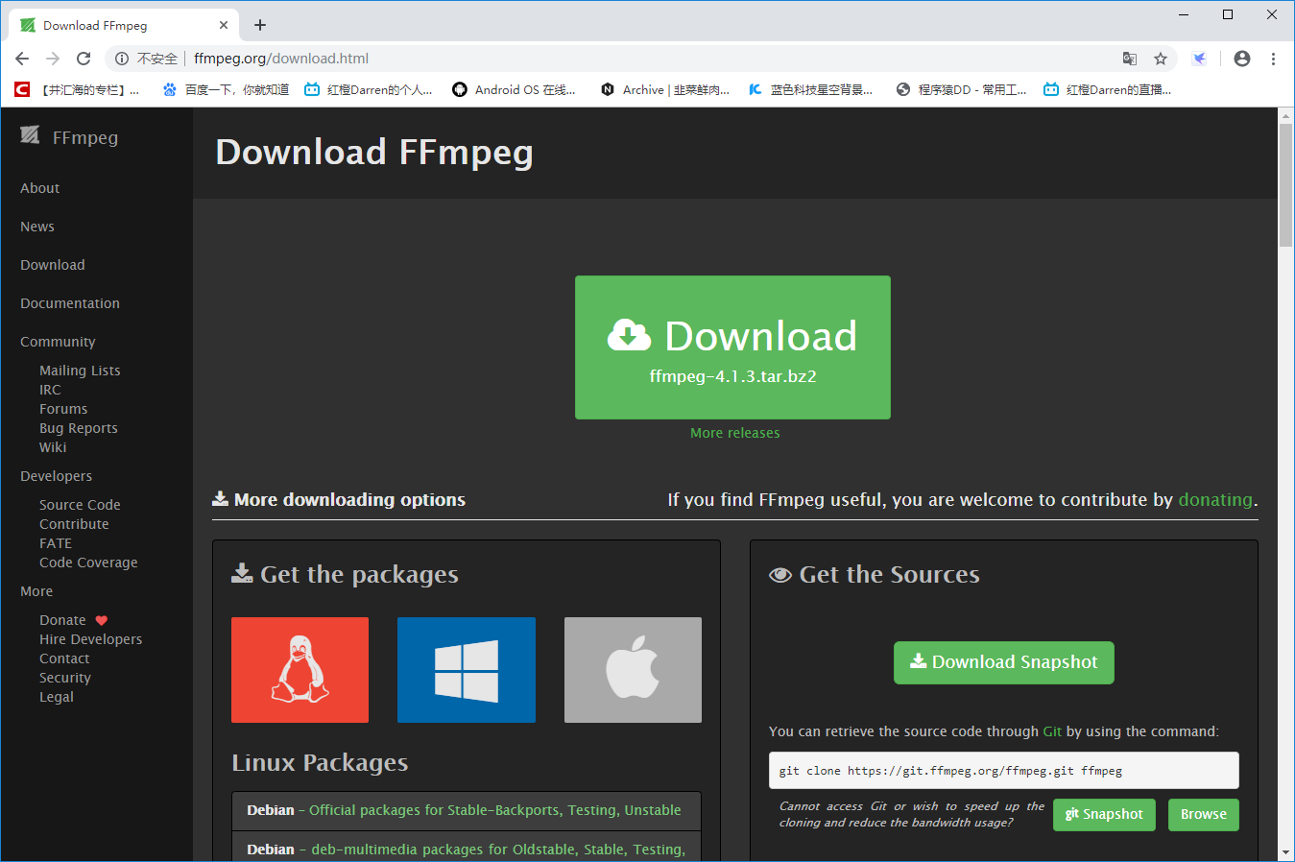Click the browser forward arrow
The image size is (1295, 862).
pos(53,59)
